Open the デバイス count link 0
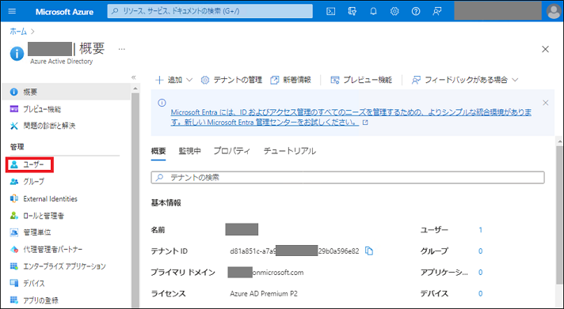 tap(480, 293)
